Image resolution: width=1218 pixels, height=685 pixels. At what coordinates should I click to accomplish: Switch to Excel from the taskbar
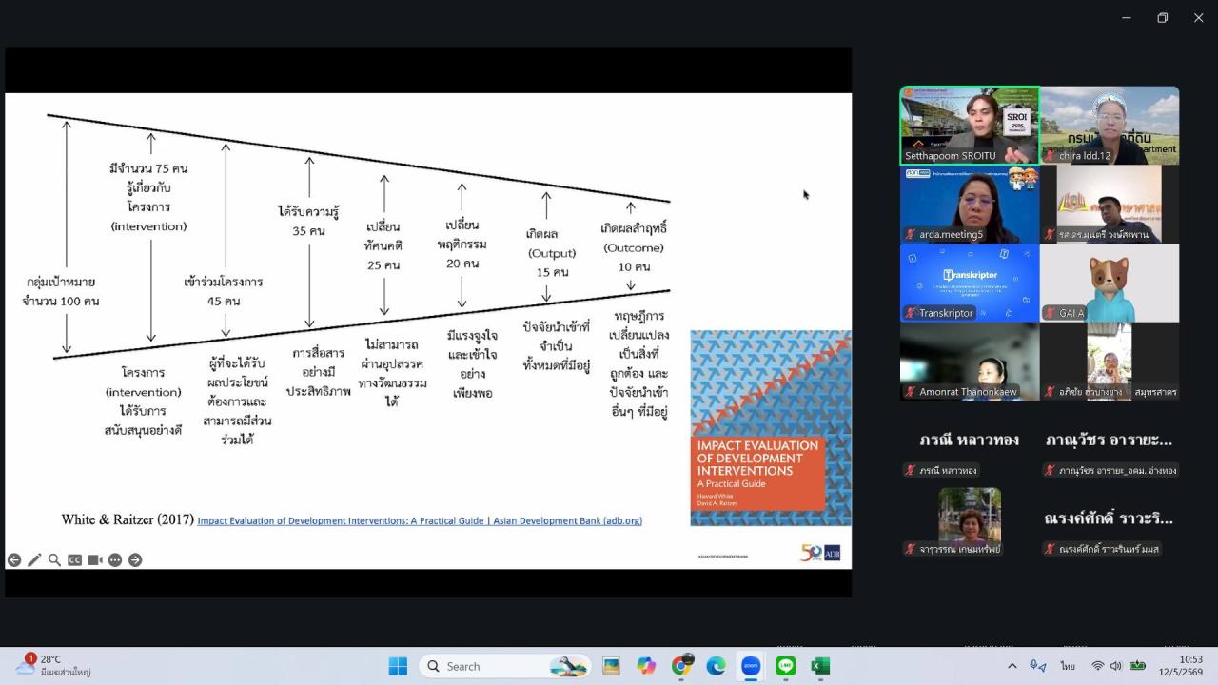820,666
